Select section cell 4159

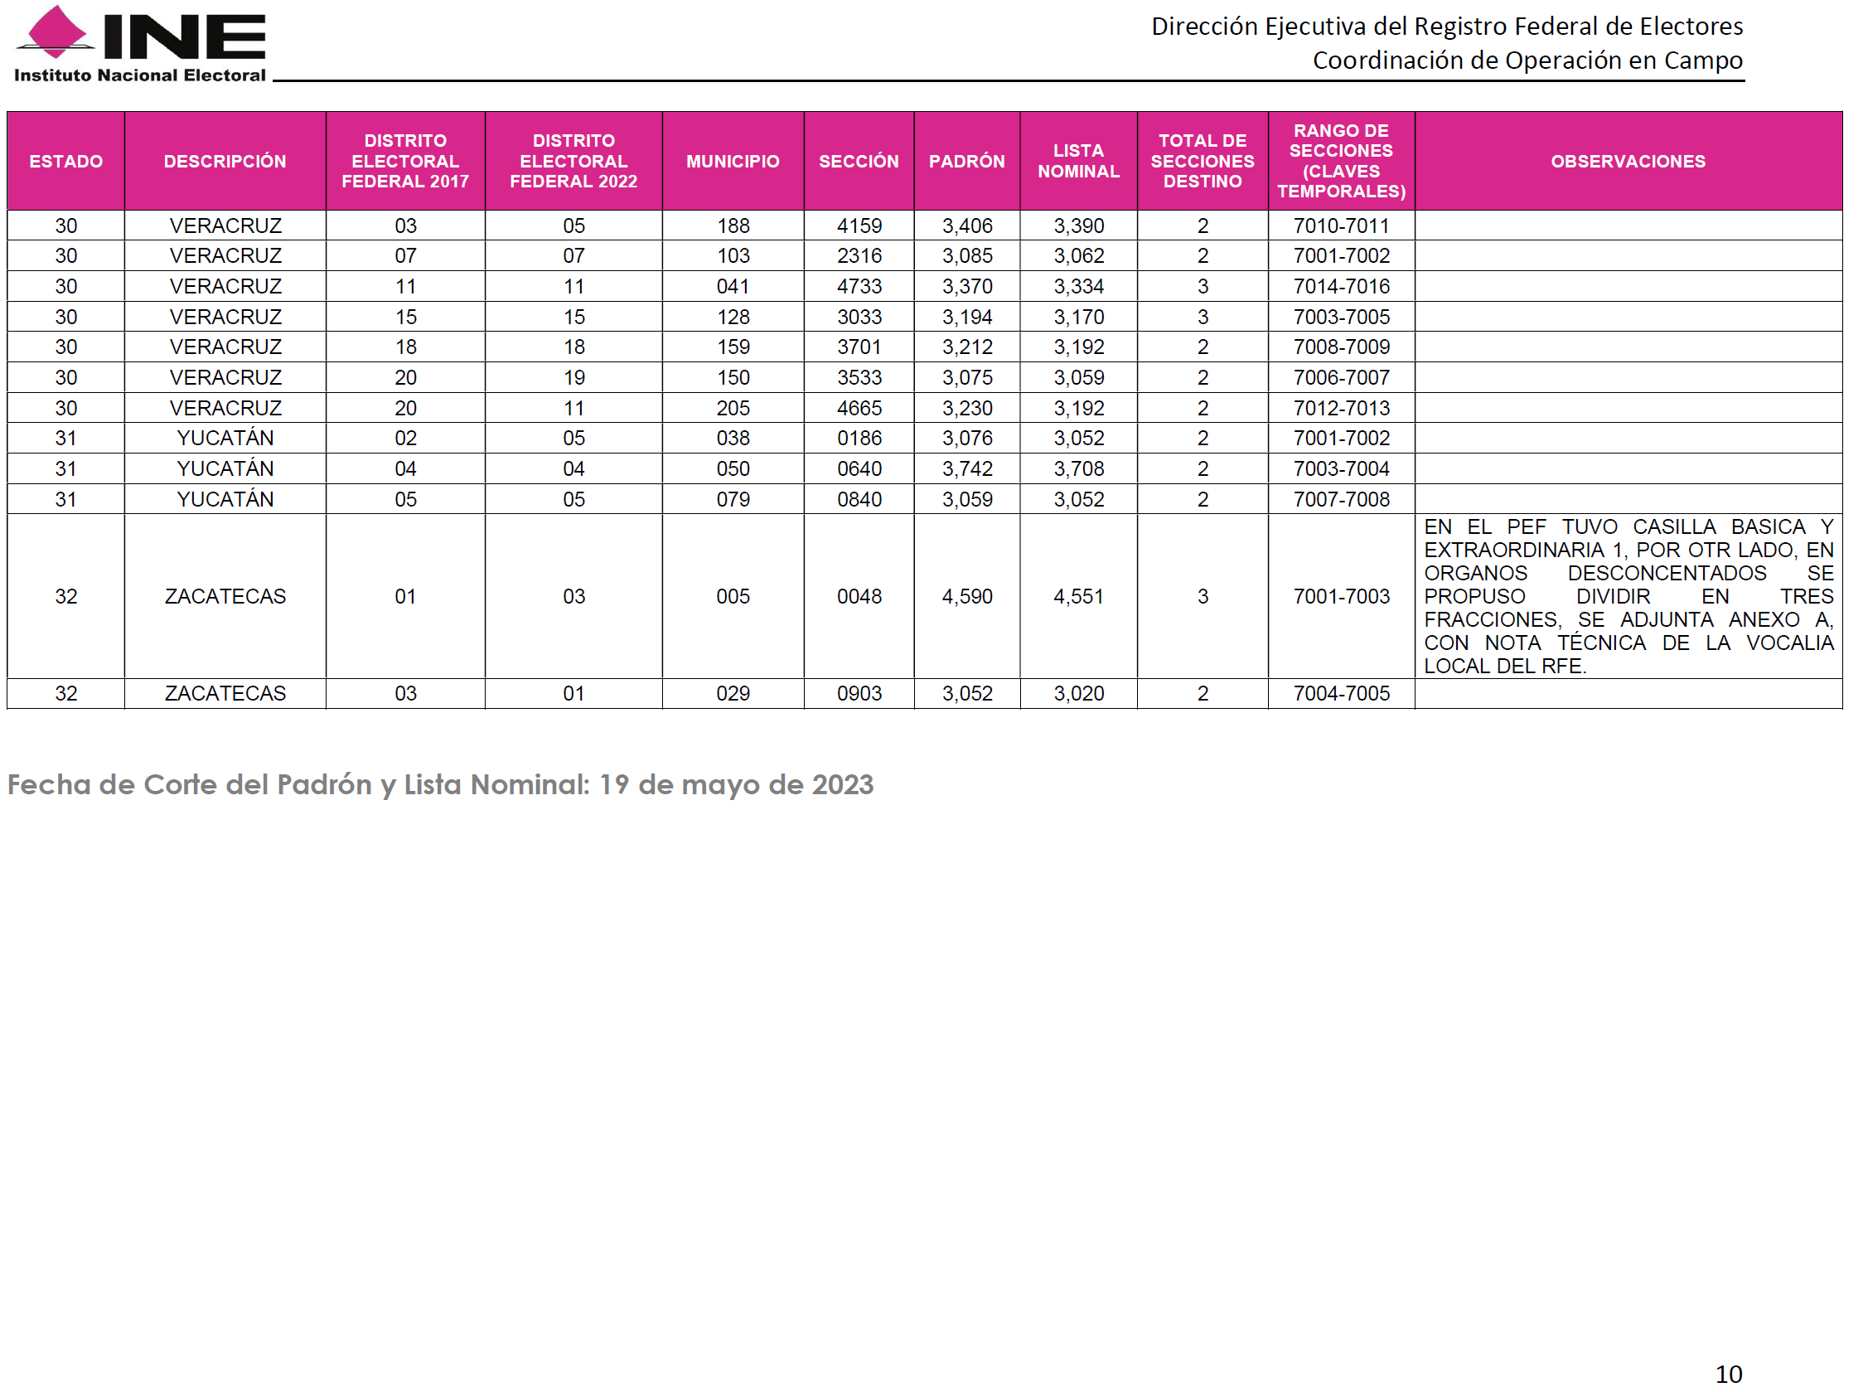coord(859,226)
